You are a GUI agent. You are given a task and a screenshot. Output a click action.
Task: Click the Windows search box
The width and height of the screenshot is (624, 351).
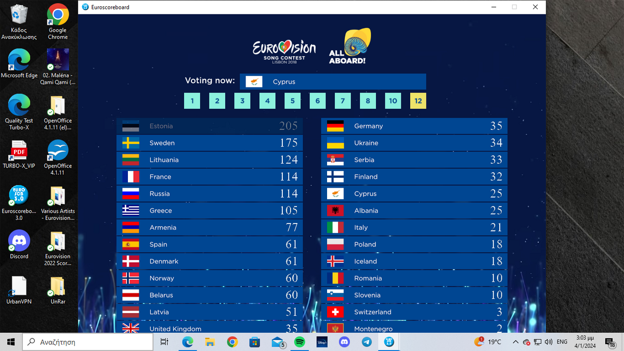click(87, 342)
